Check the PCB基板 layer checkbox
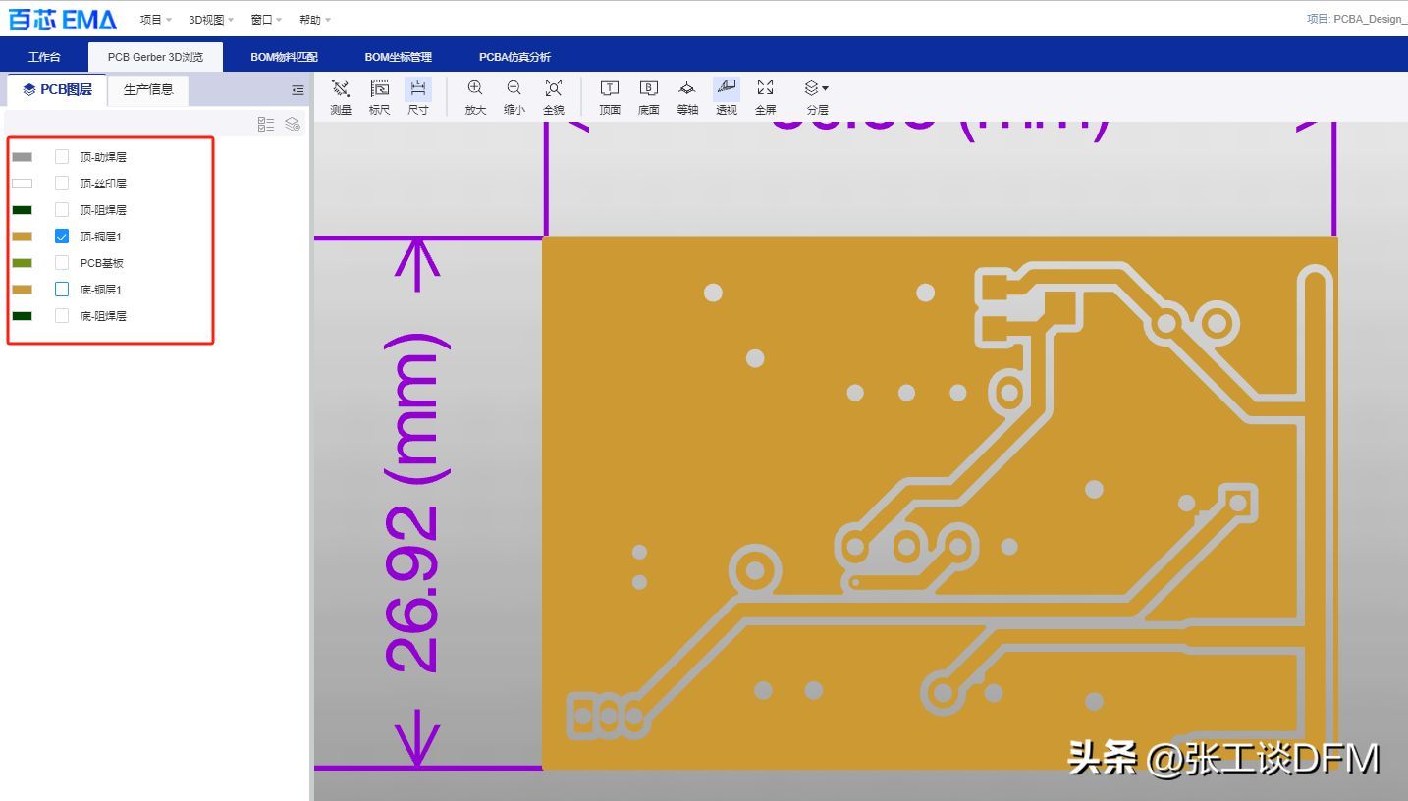1408x801 pixels. 62,263
